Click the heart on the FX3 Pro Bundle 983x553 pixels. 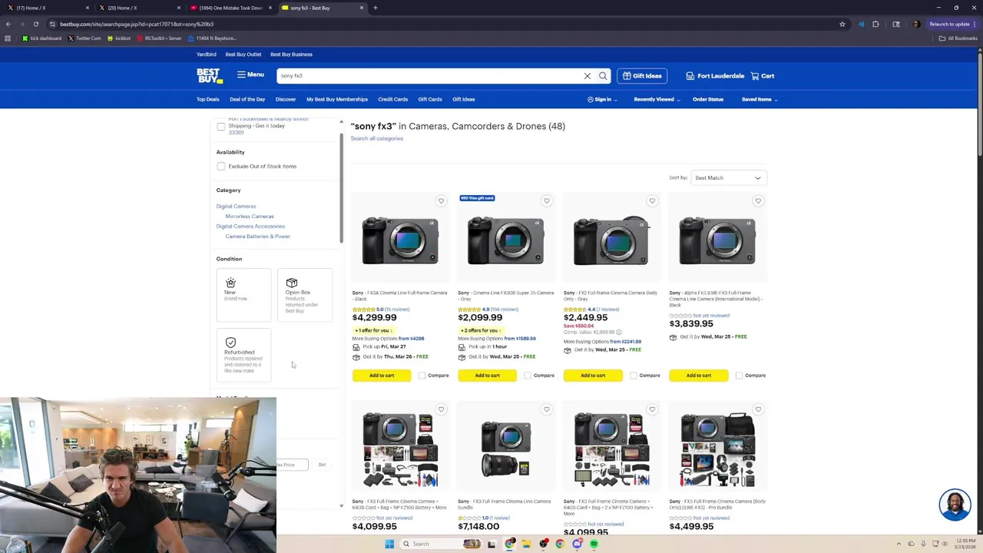(x=758, y=409)
